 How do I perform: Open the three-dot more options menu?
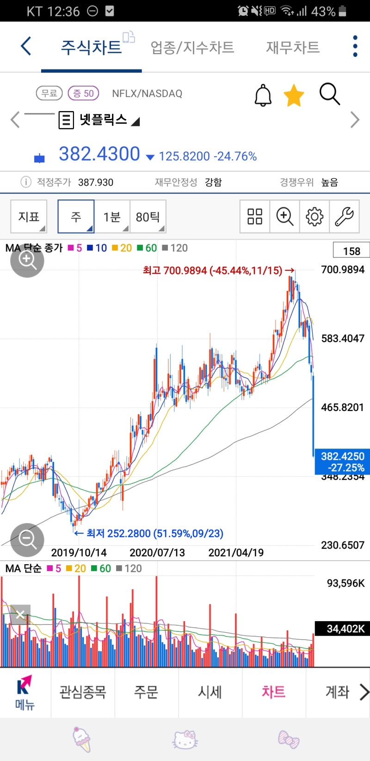tap(355, 46)
